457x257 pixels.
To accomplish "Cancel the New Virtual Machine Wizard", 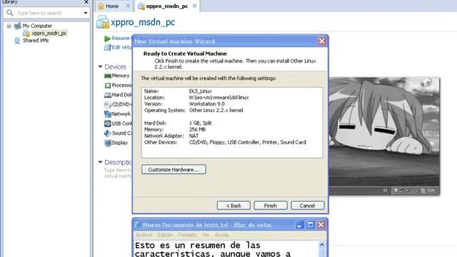I will coord(308,206).
